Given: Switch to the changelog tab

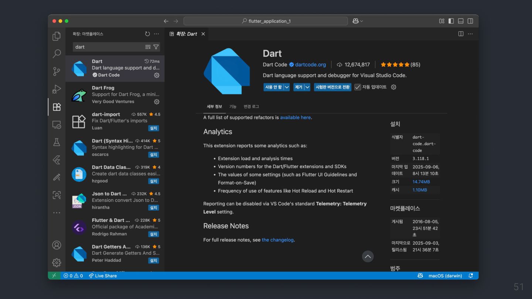Looking at the screenshot, I should (251, 107).
